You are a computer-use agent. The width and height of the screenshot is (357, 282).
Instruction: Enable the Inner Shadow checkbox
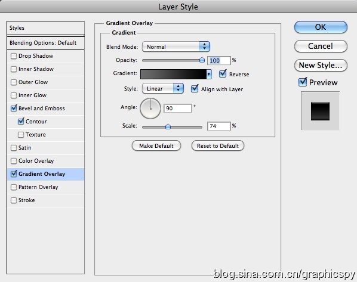pos(14,69)
